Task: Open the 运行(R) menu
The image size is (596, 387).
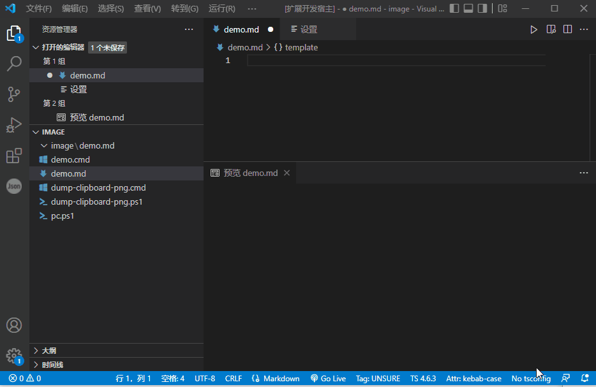Action: point(221,8)
